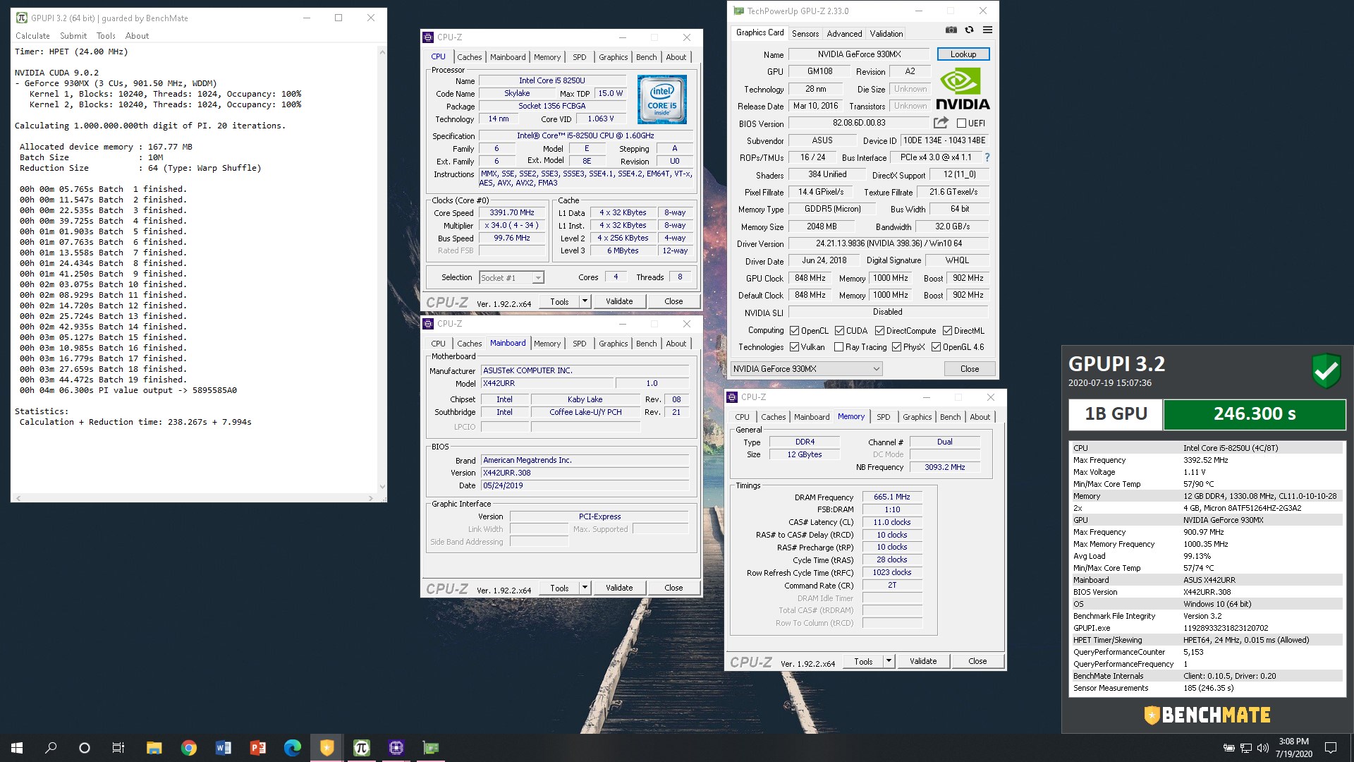Click the green 246.300 s result bar
The width and height of the screenshot is (1354, 762).
(x=1254, y=414)
